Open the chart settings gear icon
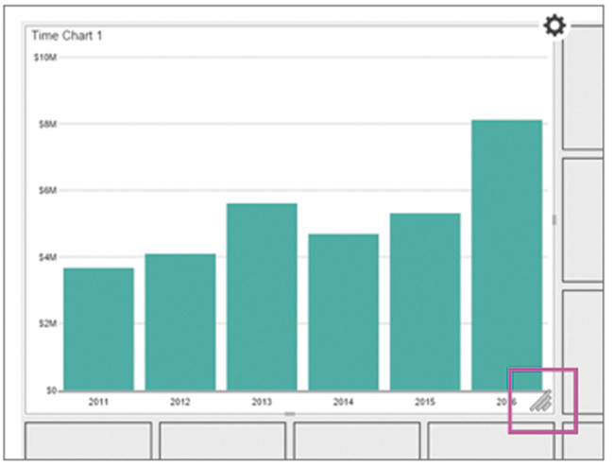Viewport: 614px width, 467px height. pos(554,26)
